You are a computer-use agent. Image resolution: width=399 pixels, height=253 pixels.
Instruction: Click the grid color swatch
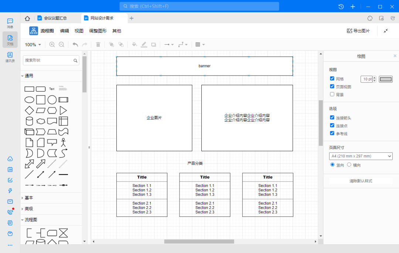(385, 79)
